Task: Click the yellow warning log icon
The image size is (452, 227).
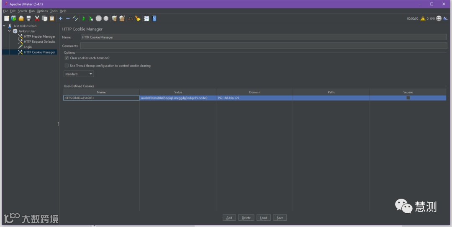Action: [423, 18]
